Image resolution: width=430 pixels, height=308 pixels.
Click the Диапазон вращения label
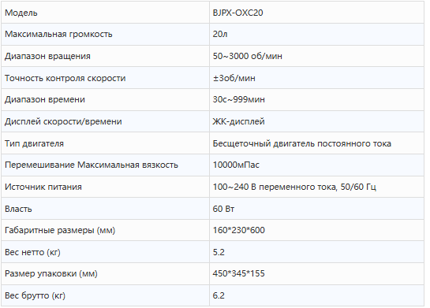coord(47,56)
